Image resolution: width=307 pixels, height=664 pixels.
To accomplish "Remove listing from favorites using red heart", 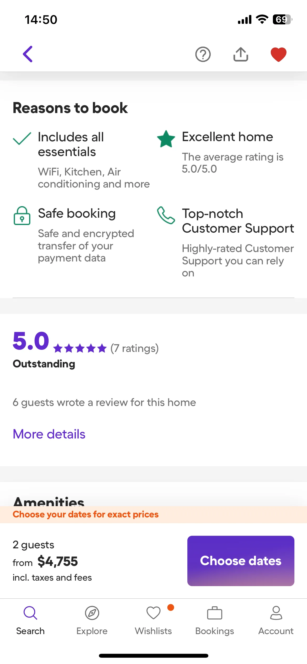I will coord(278,54).
